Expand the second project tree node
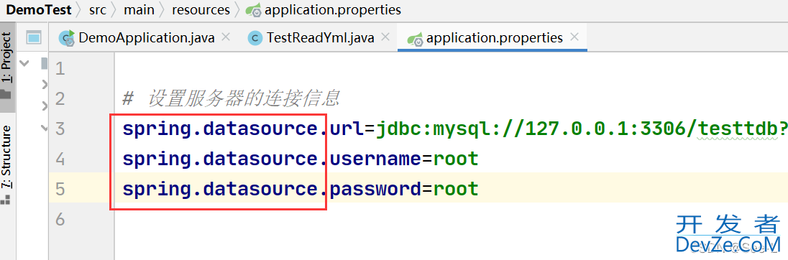Viewport: 788px width, 260px height. coord(45,84)
